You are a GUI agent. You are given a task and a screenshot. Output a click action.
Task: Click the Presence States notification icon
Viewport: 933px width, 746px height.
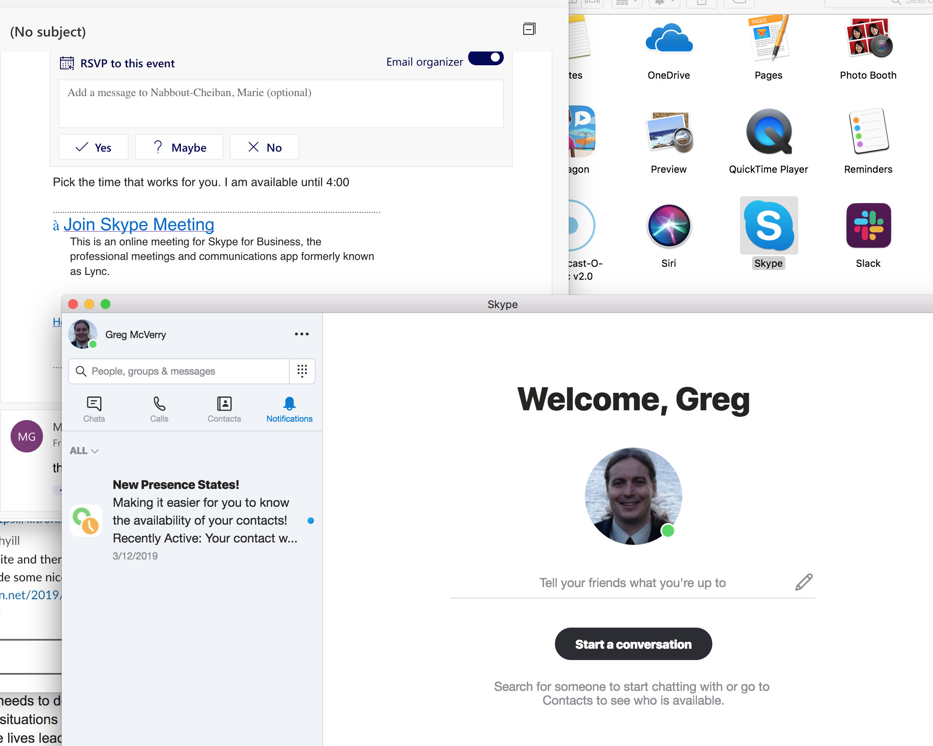[x=86, y=521]
